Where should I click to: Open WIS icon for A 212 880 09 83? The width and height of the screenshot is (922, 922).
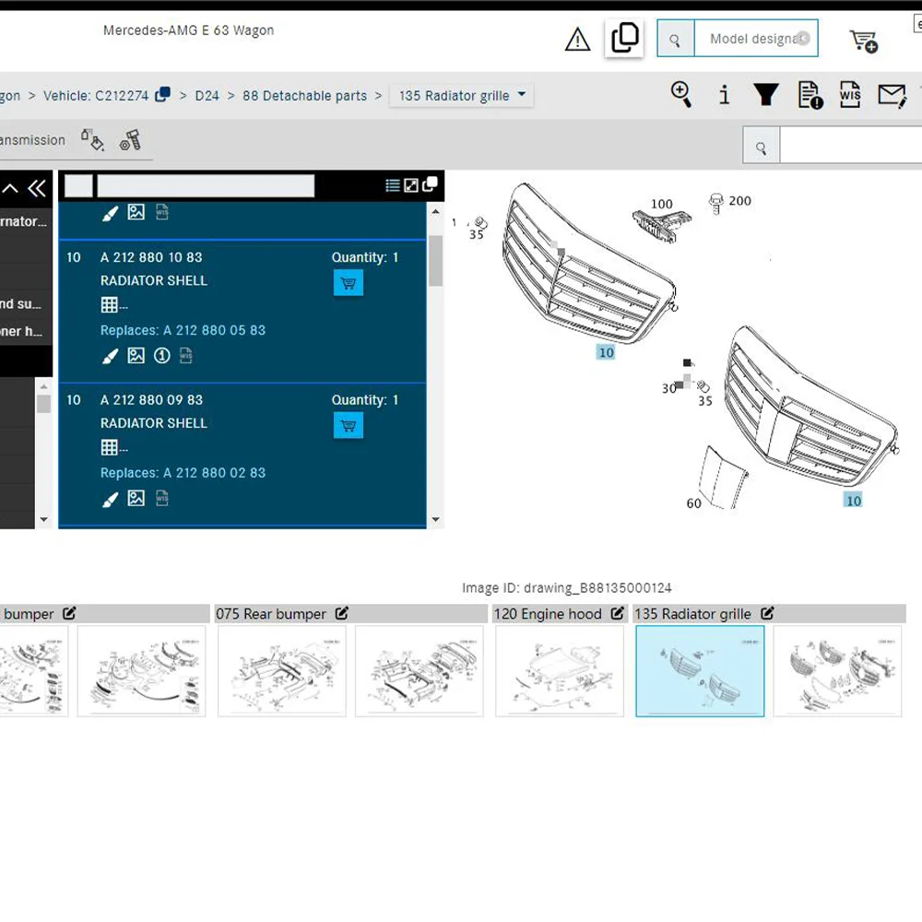161,499
